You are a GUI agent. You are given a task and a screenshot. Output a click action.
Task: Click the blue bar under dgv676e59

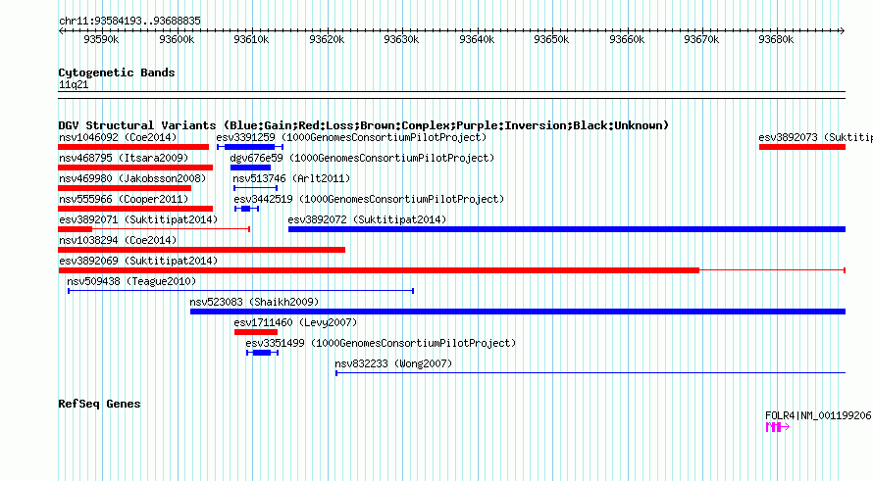[250, 168]
